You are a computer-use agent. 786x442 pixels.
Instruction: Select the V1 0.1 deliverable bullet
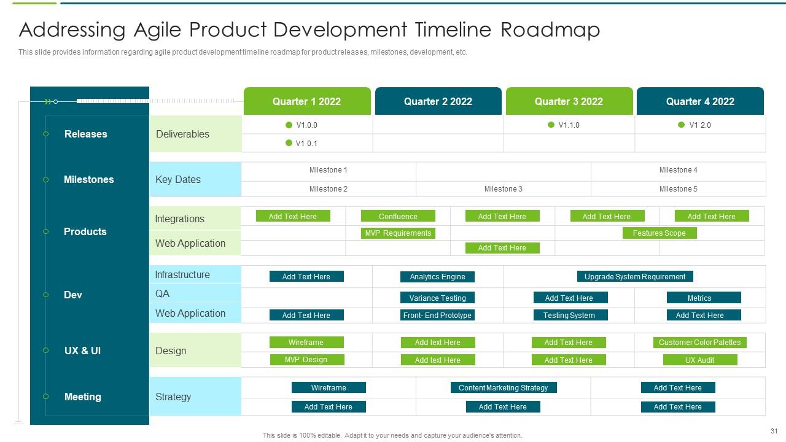point(287,144)
